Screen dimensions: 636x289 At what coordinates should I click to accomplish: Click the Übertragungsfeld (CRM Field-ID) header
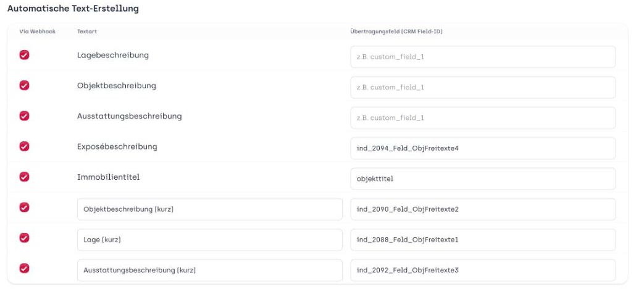396,31
